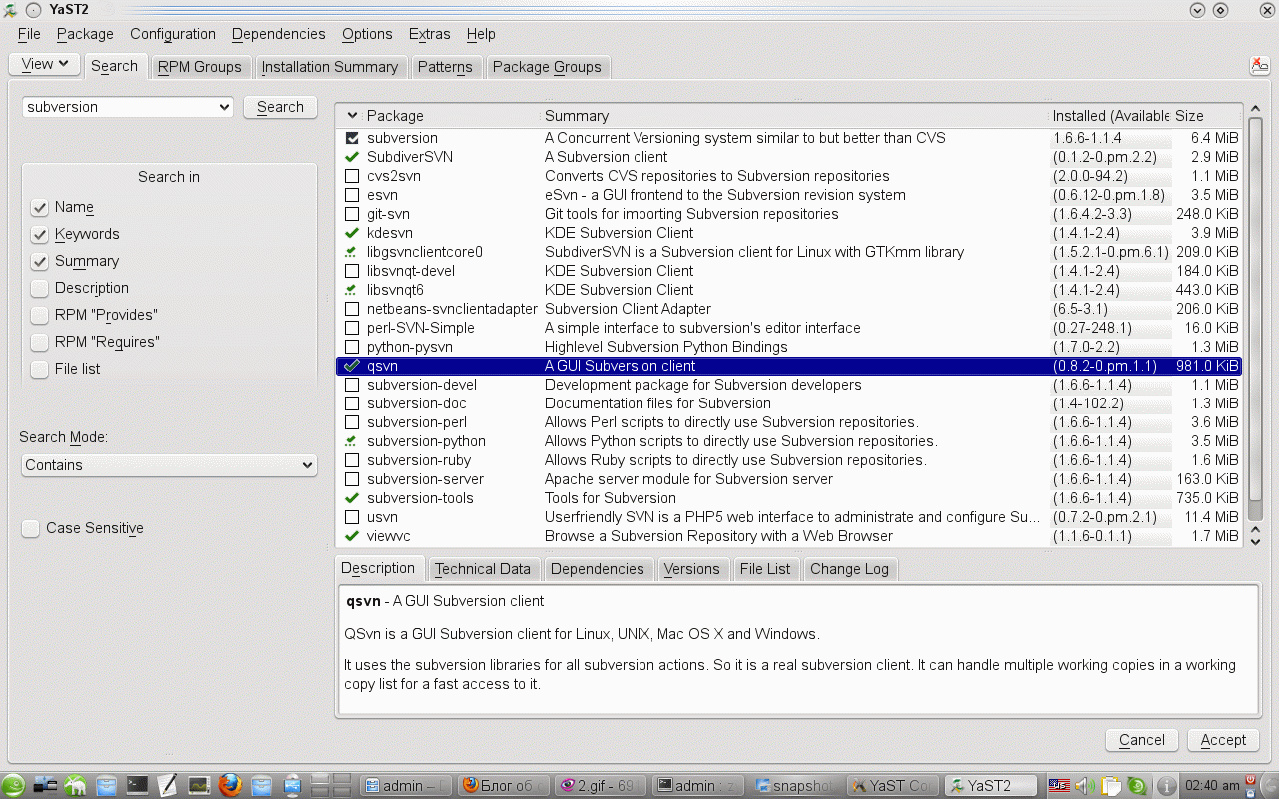Open the Search Mode Contains dropdown
The image size is (1279, 799).
coord(168,465)
